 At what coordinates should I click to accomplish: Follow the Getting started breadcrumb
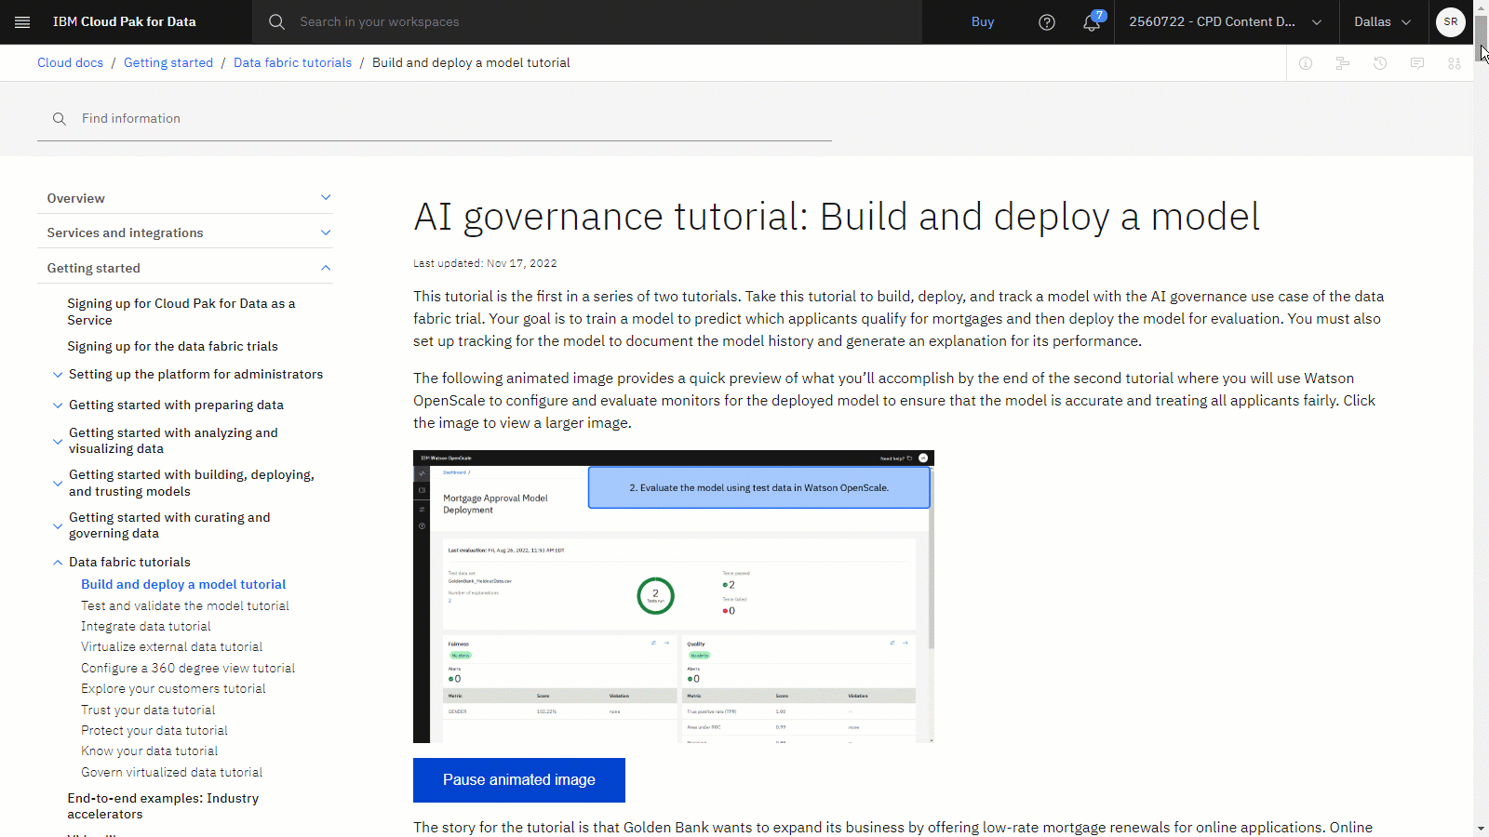click(168, 62)
